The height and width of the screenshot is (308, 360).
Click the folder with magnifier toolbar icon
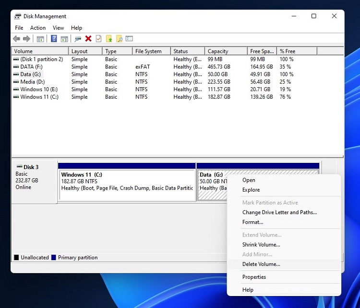pos(119,38)
